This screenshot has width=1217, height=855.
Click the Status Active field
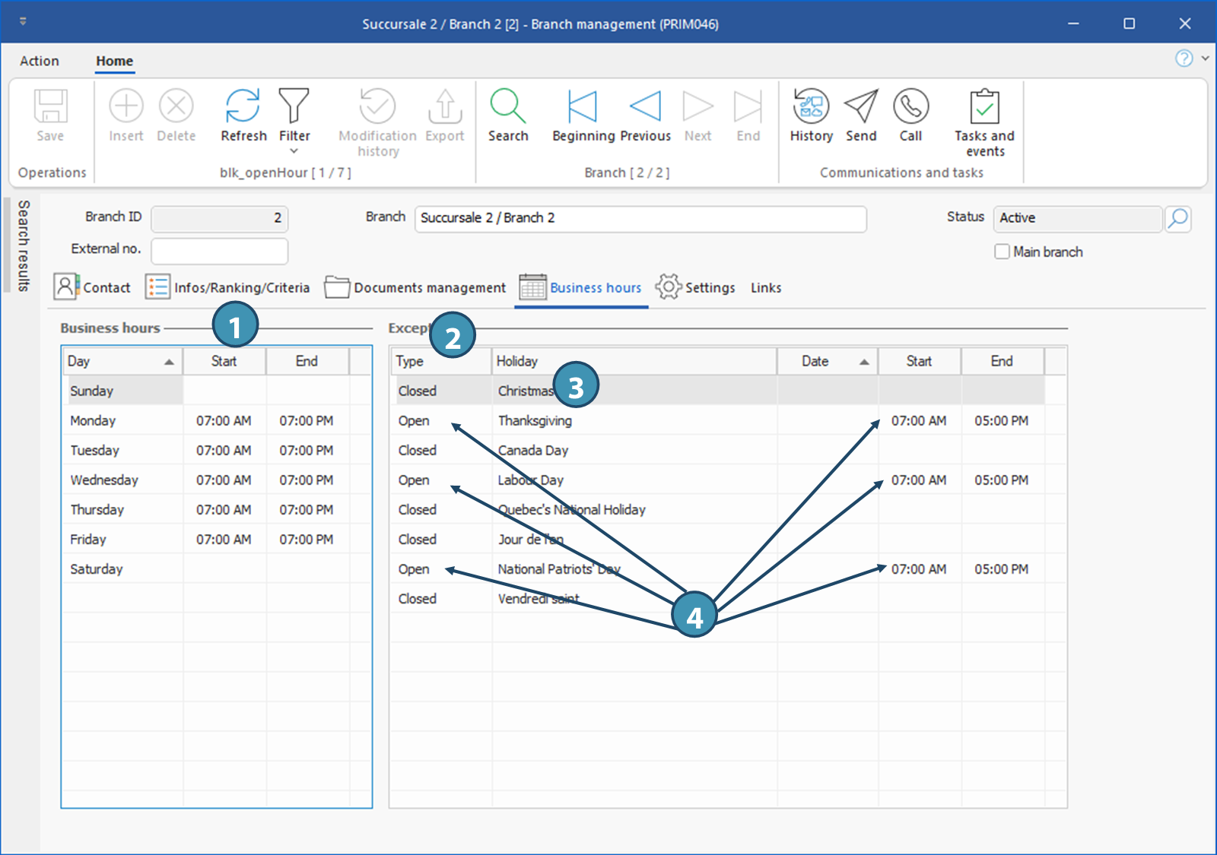coord(1078,219)
